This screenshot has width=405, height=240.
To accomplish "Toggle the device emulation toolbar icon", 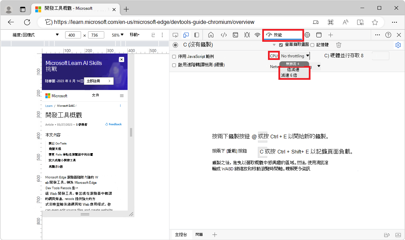I will (186, 35).
